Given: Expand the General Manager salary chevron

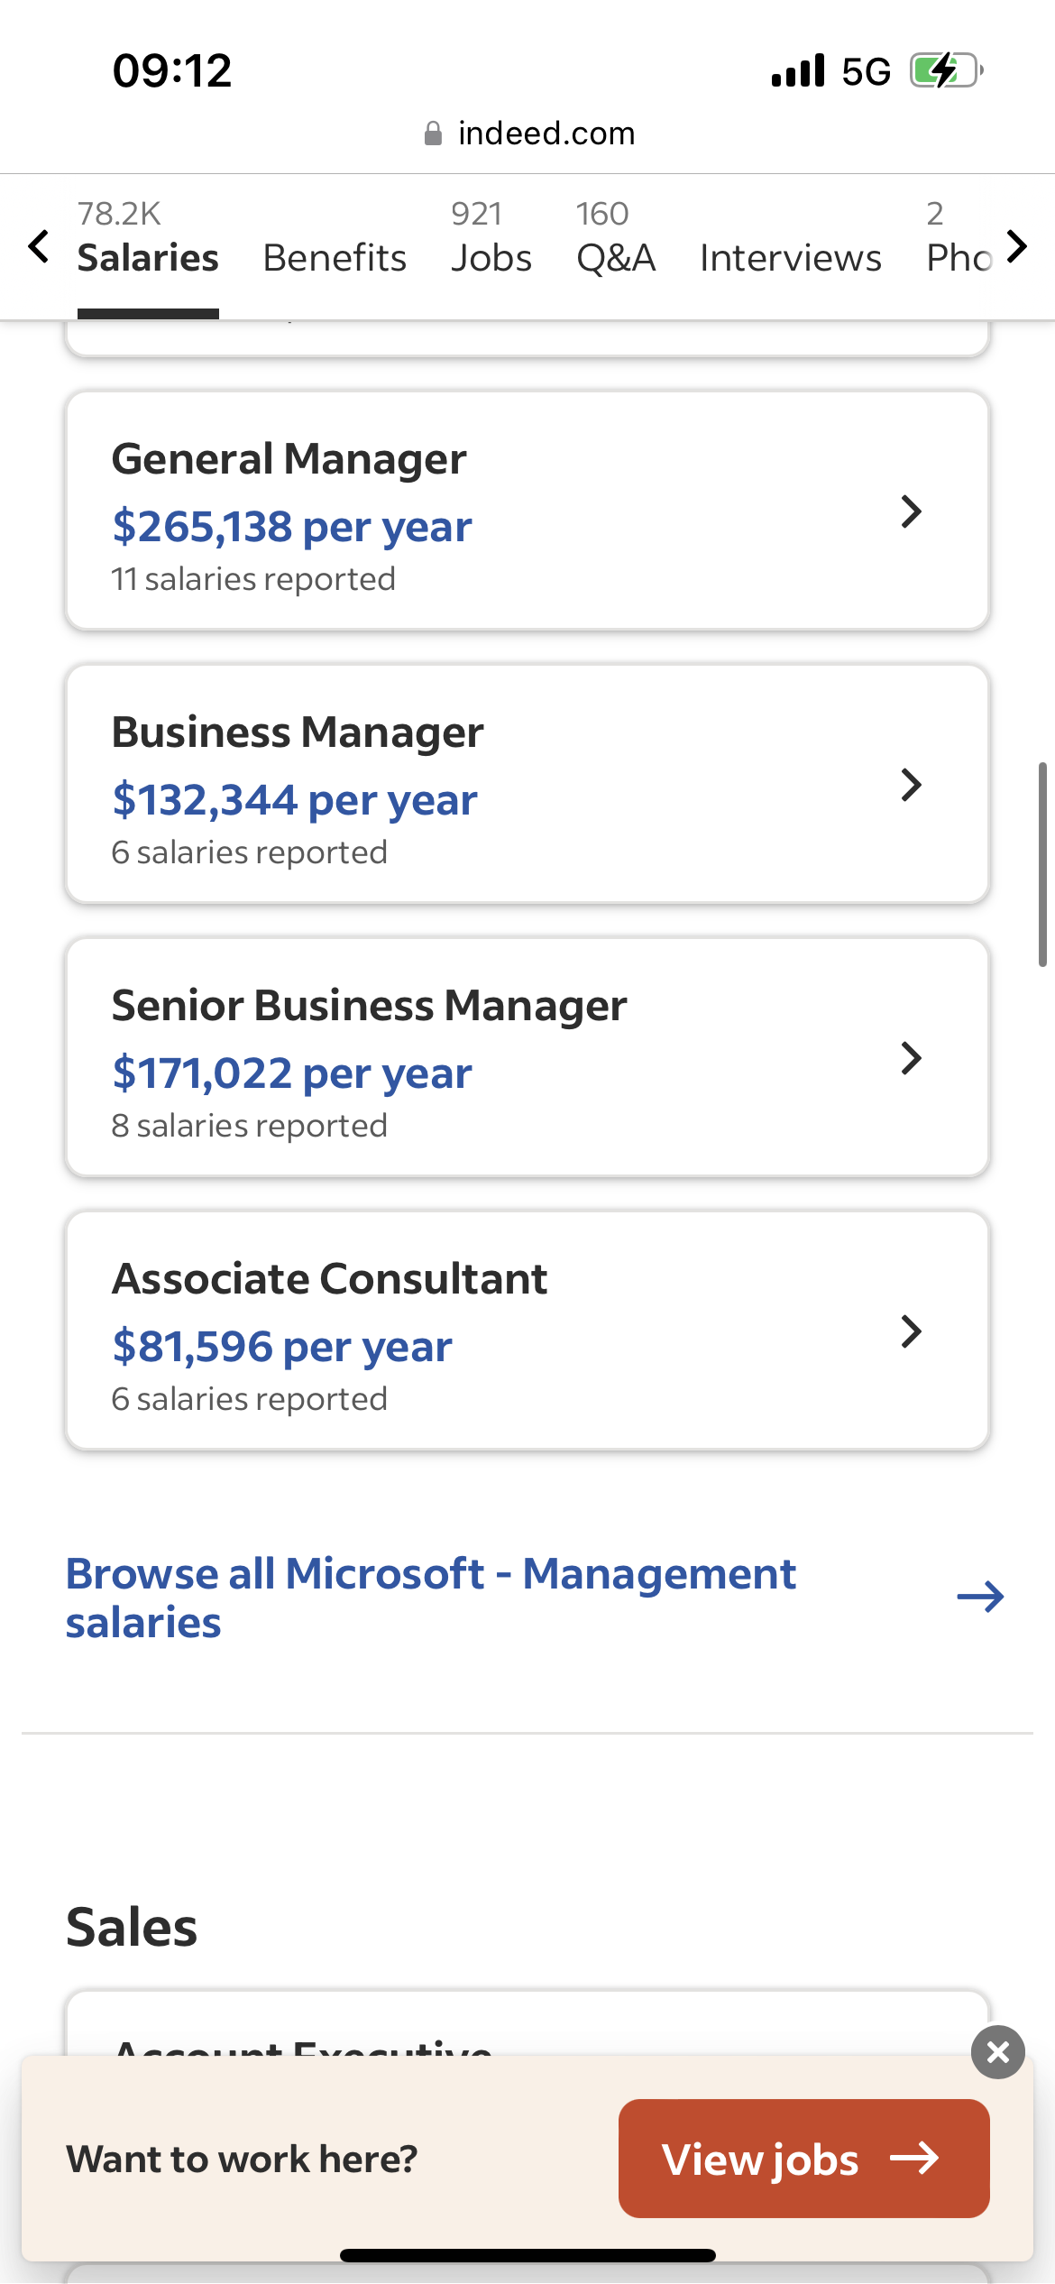Looking at the screenshot, I should (912, 511).
